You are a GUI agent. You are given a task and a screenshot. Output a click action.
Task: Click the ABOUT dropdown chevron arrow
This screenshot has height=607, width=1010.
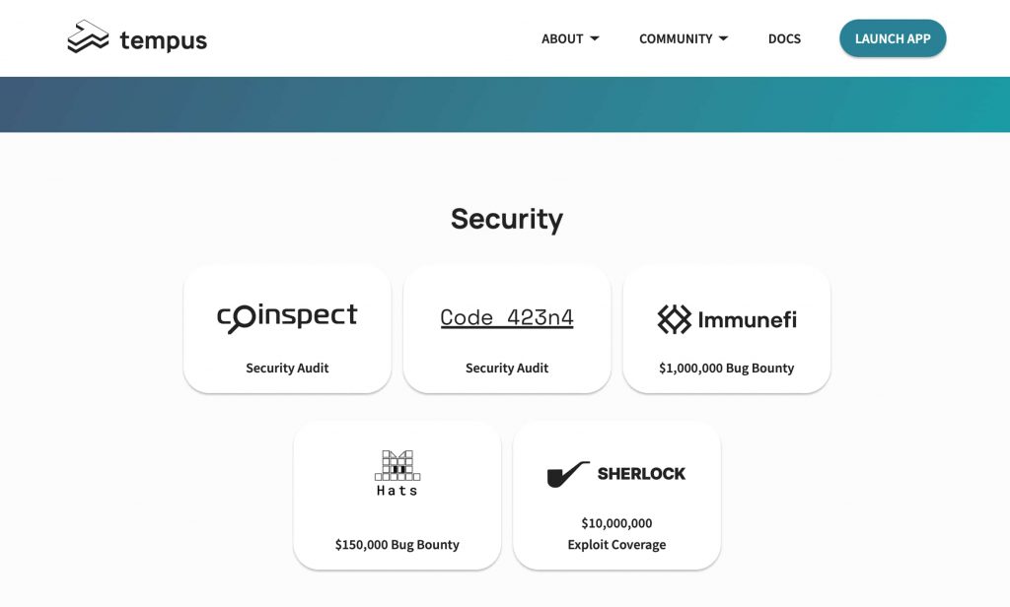pos(596,38)
